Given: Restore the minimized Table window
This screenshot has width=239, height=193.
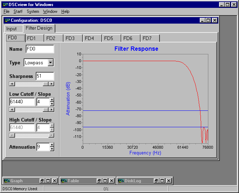Looking at the screenshot, I should tap(99, 181).
